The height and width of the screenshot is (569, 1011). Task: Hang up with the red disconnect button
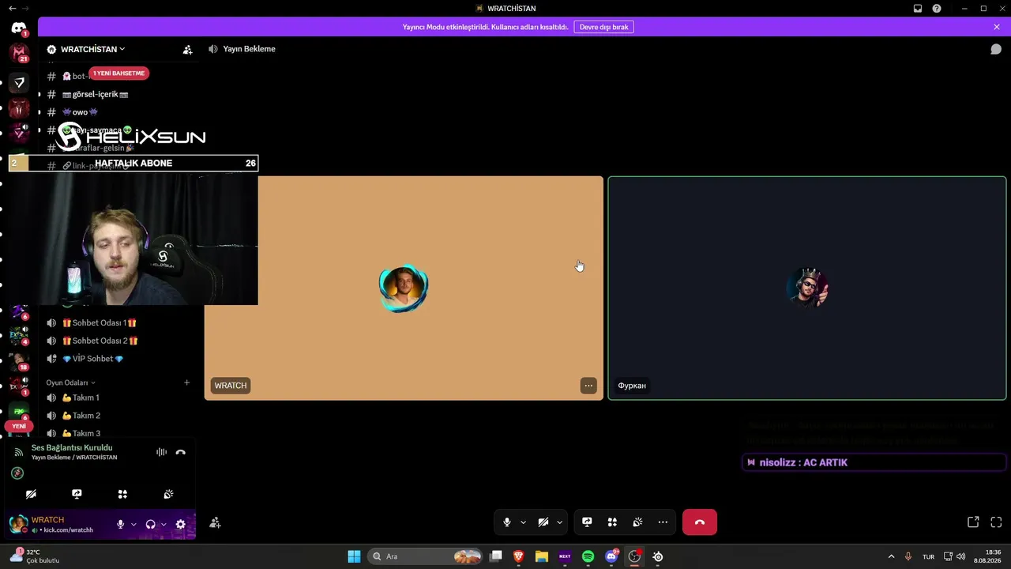pyautogui.click(x=700, y=522)
